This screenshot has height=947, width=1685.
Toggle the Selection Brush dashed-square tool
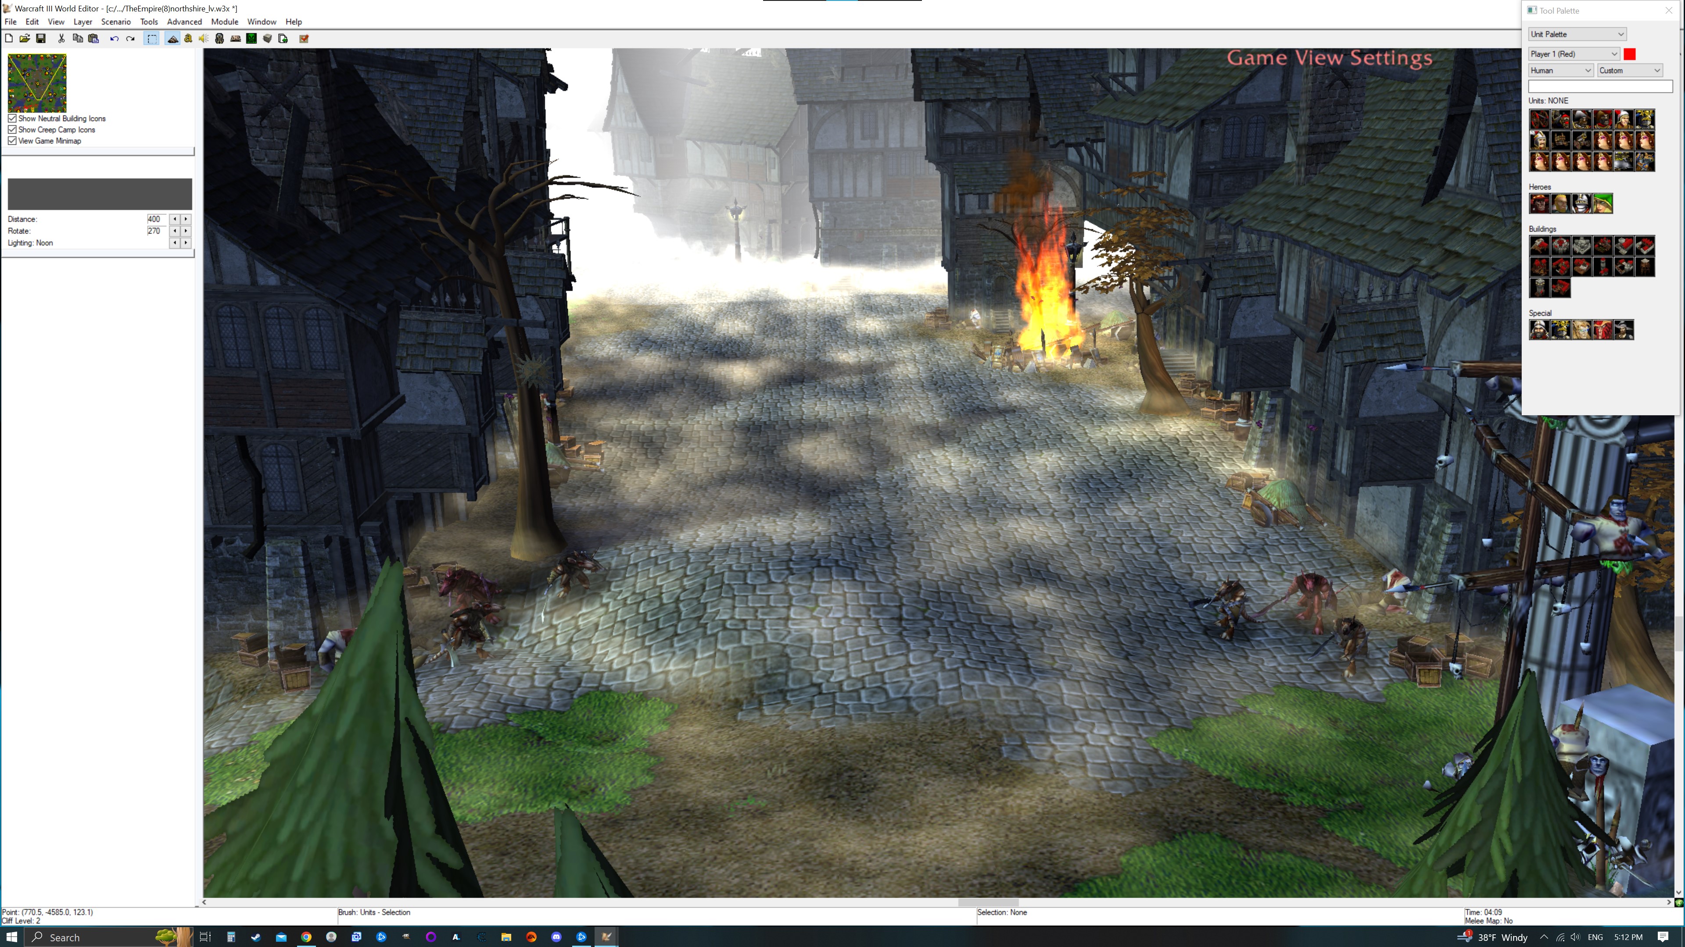(x=152, y=39)
